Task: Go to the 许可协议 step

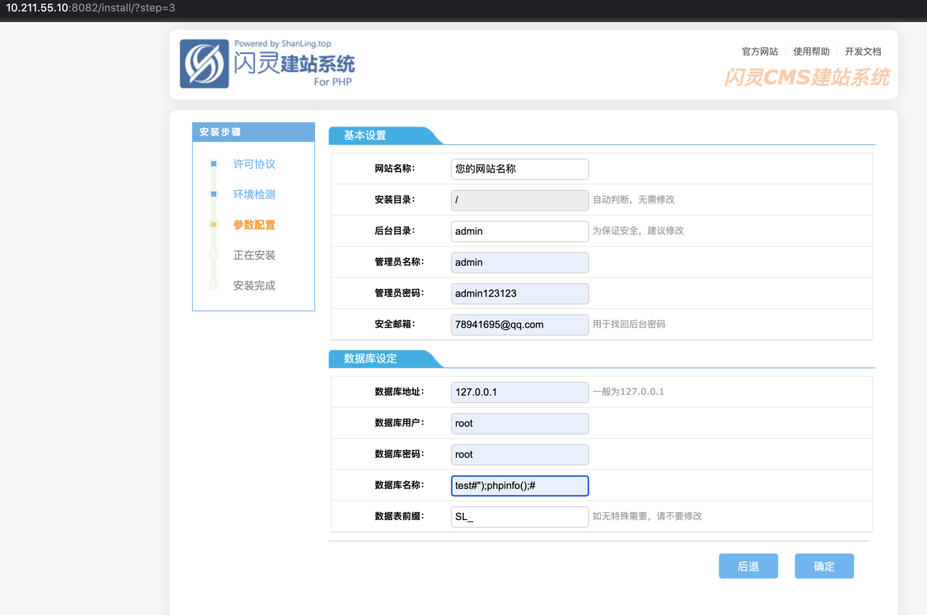Action: (x=254, y=164)
